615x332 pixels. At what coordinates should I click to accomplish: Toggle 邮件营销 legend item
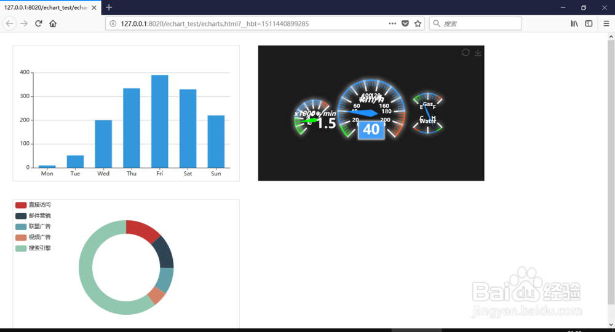coord(33,216)
